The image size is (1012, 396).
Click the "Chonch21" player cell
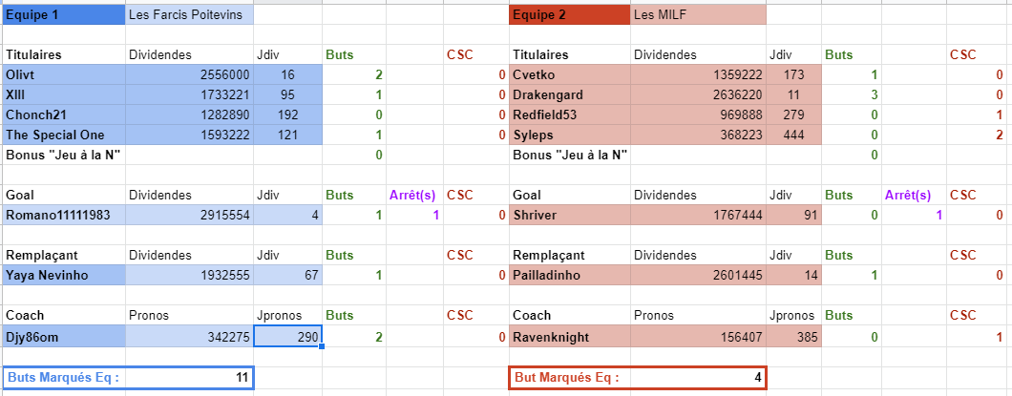[x=64, y=115]
